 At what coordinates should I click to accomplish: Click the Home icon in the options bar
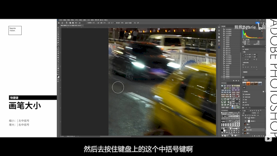coord(58,23)
